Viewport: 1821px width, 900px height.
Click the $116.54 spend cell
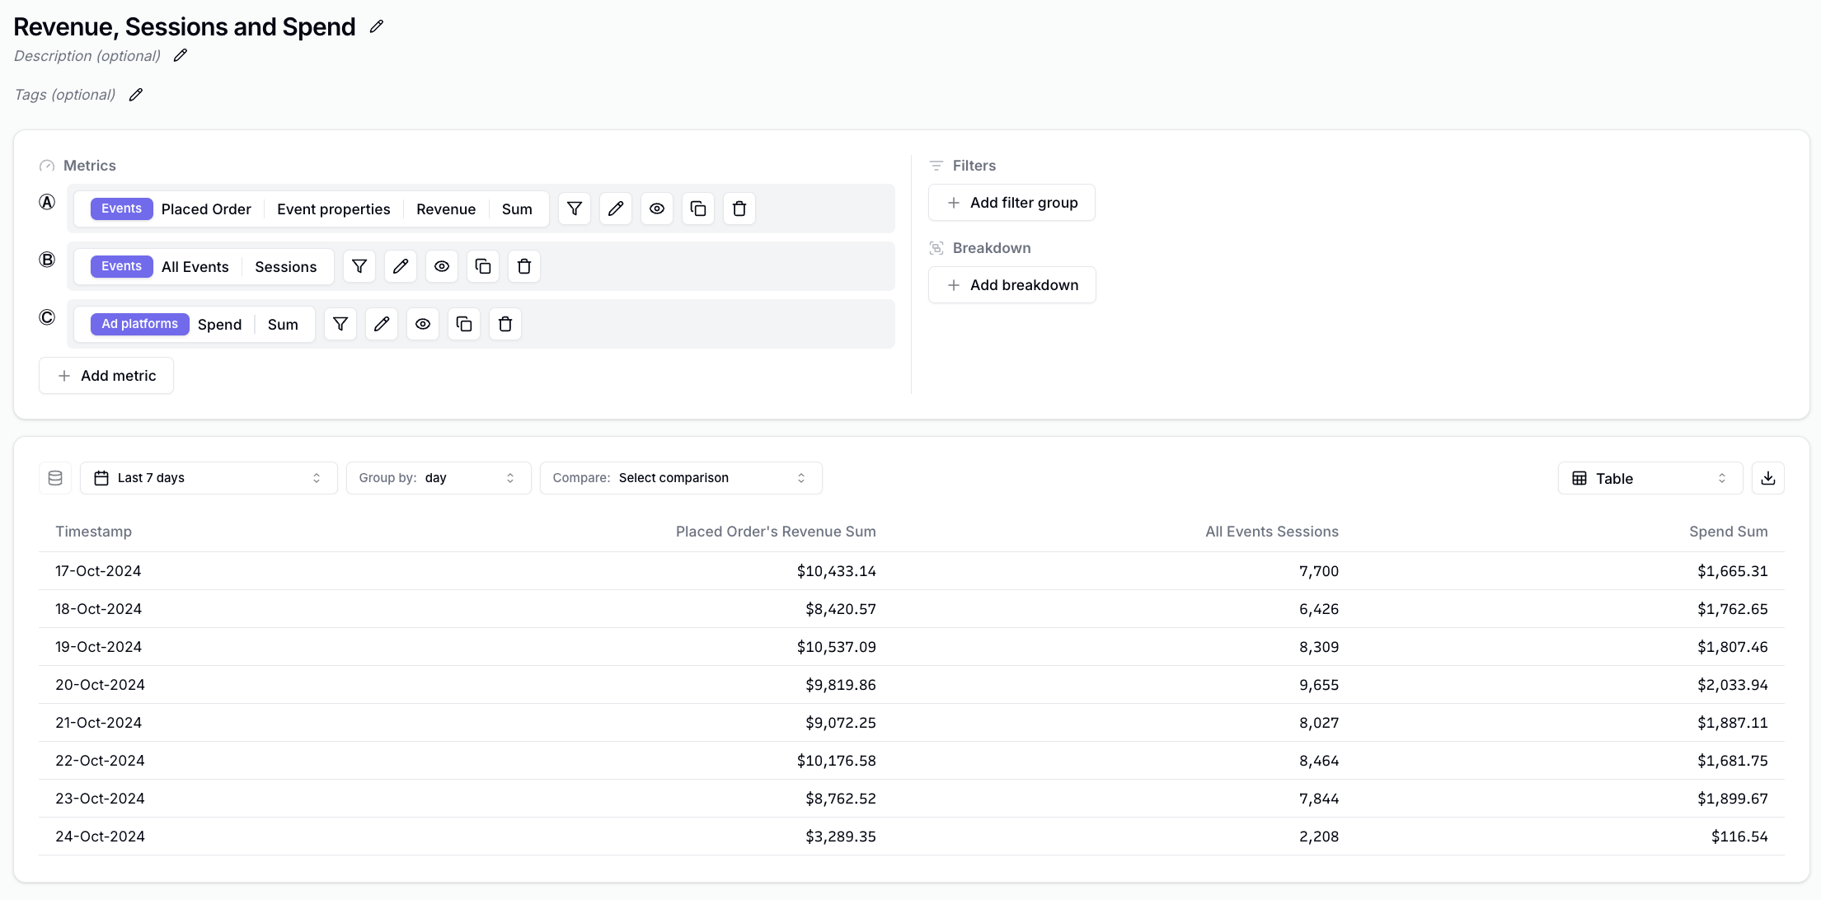point(1739,837)
